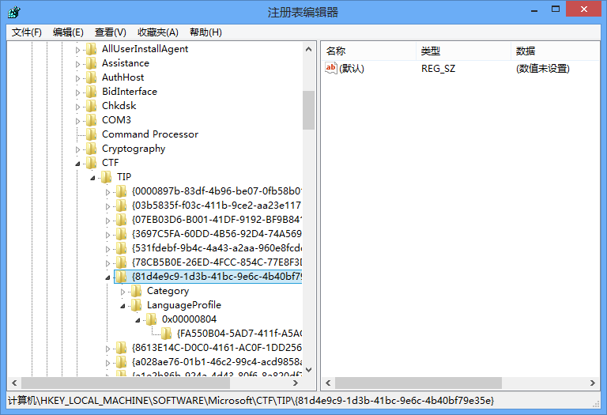Click the tree pane vertical scrollbar thumb

308,111
